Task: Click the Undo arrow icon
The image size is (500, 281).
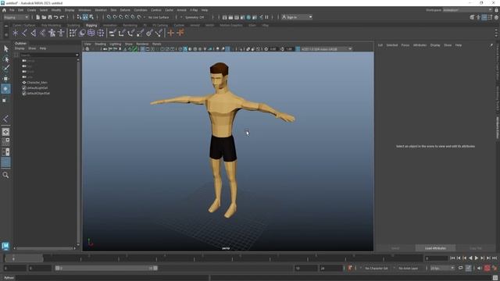Action: [x=56, y=17]
